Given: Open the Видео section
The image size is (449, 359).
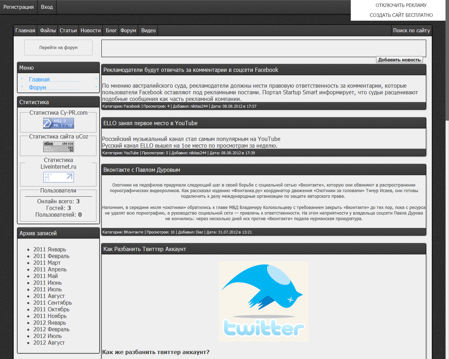Looking at the screenshot, I should coord(148,31).
